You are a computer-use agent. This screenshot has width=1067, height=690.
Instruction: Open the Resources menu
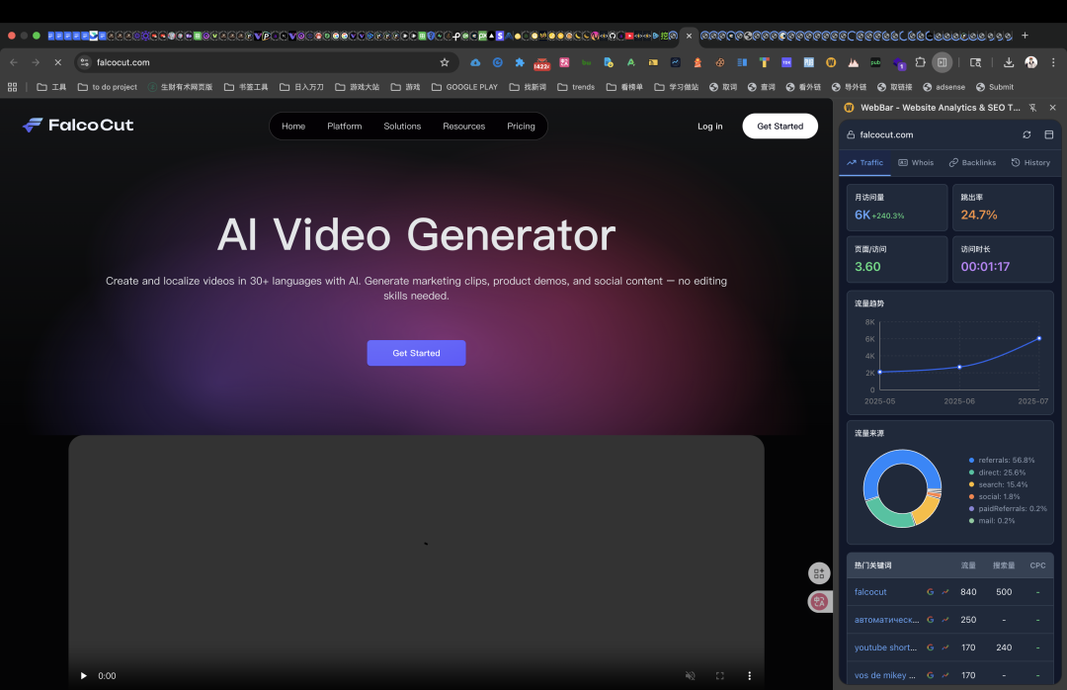pyautogui.click(x=463, y=126)
